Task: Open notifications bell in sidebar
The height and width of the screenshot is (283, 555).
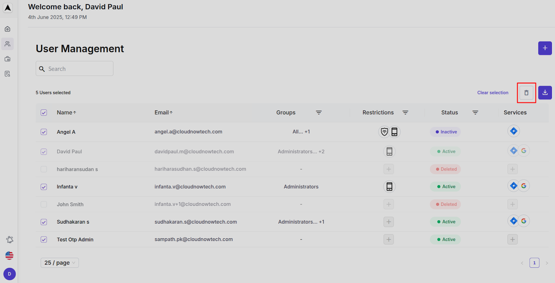Action: [x=10, y=240]
